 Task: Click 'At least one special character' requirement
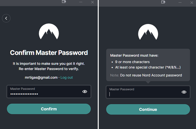148,67
